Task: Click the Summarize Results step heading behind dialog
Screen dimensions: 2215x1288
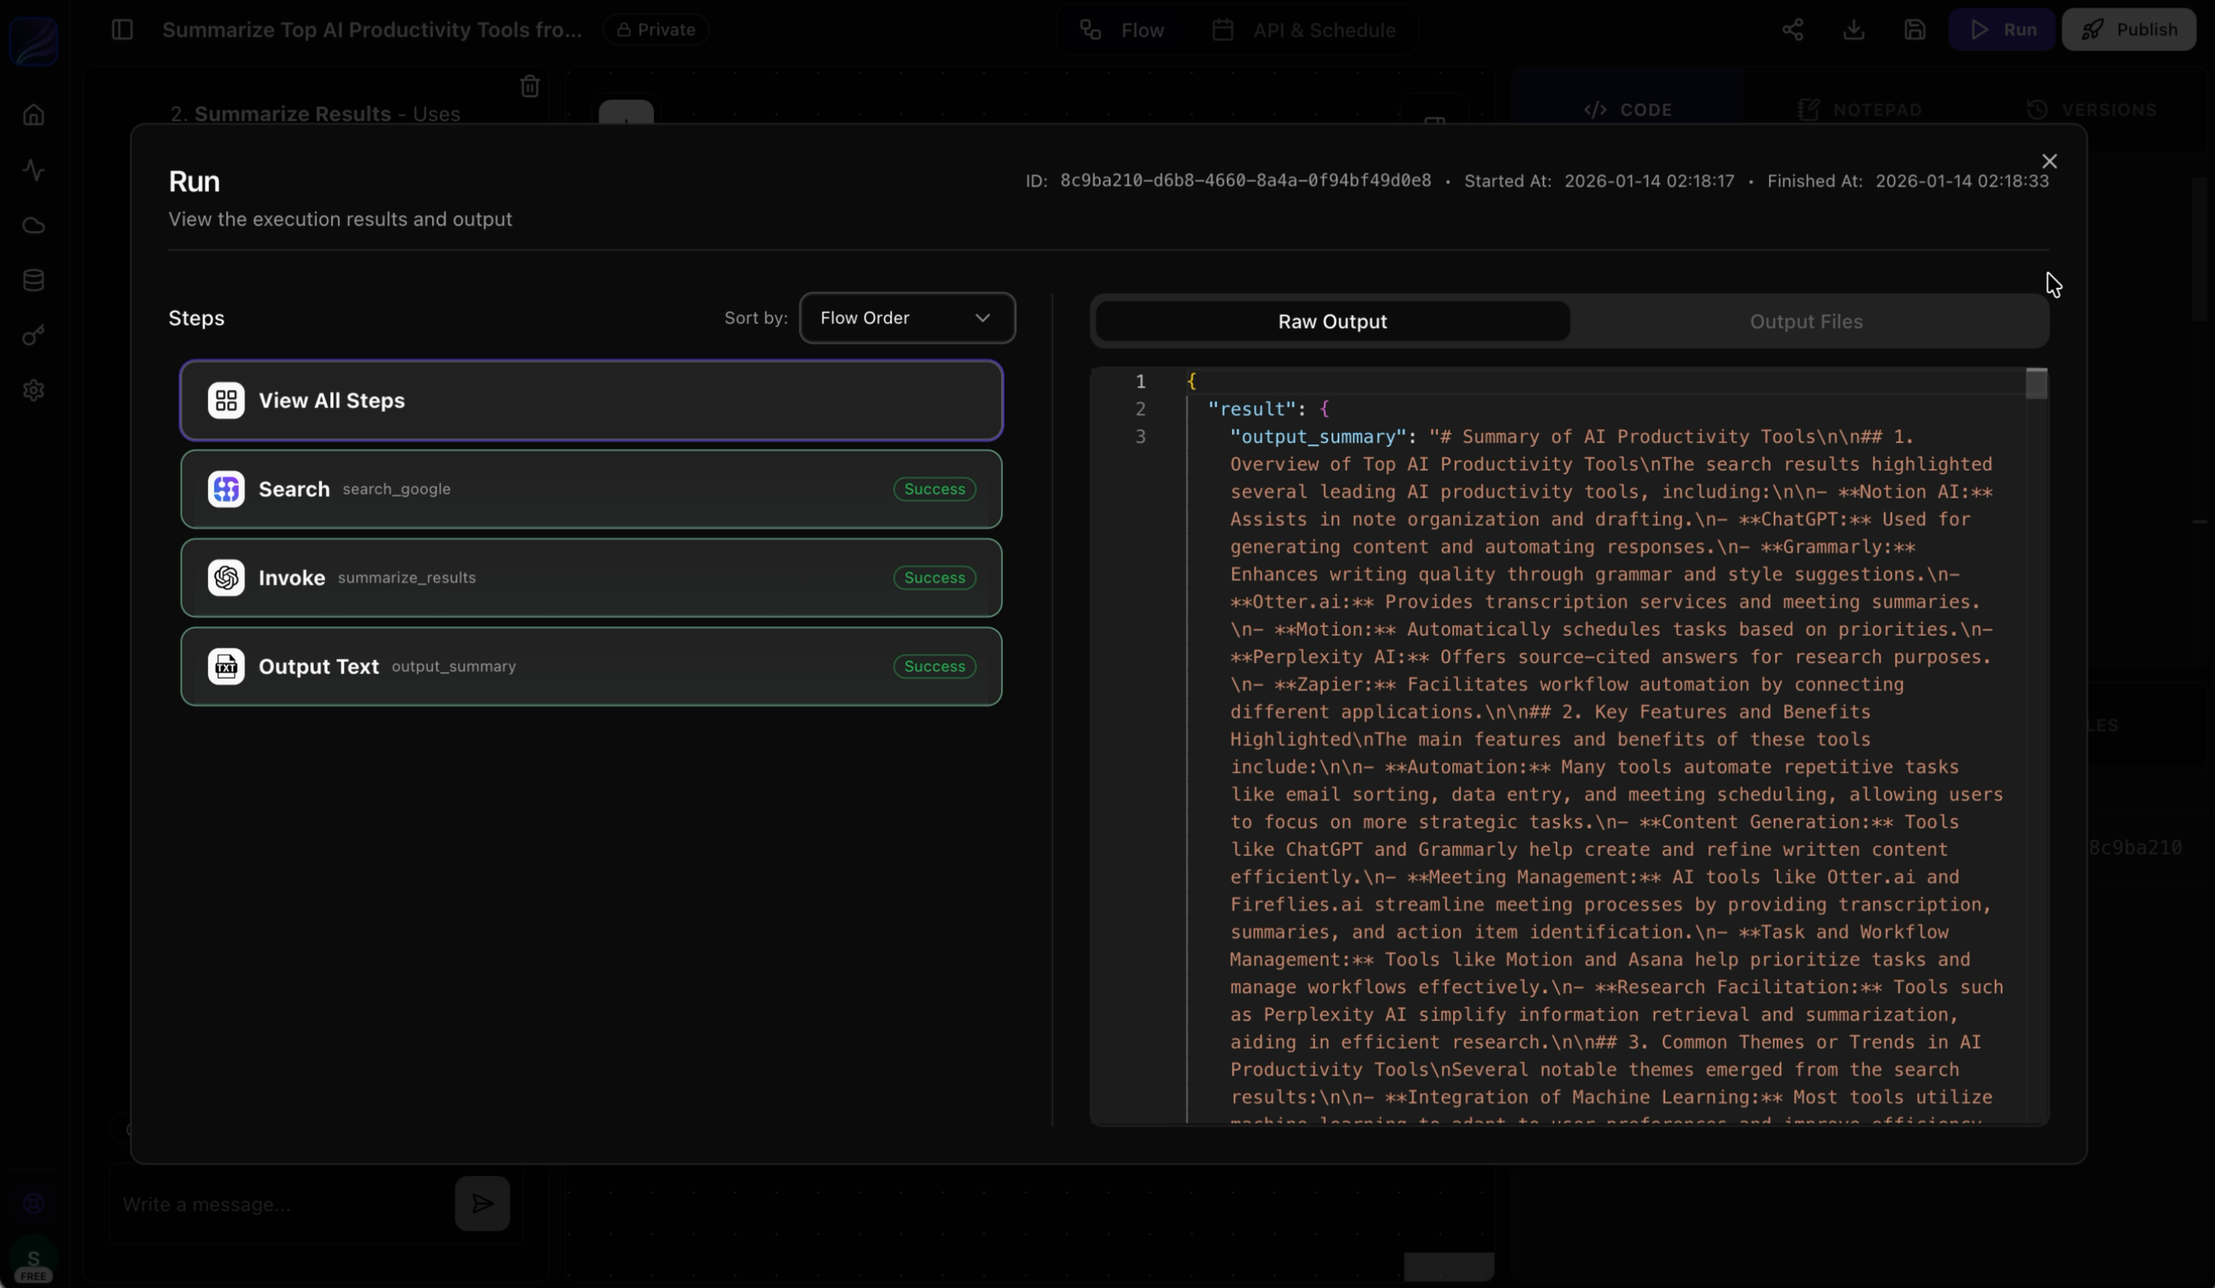Action: click(293, 114)
